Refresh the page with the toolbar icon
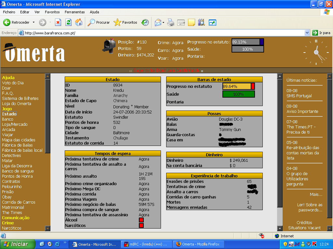 point(68,22)
